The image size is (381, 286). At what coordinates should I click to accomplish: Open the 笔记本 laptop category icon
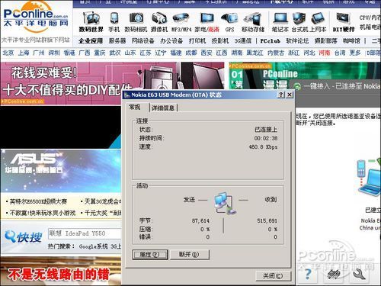pos(280,18)
